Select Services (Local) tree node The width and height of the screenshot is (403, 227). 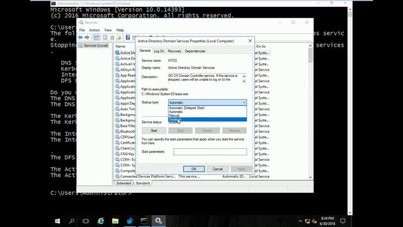96,45
